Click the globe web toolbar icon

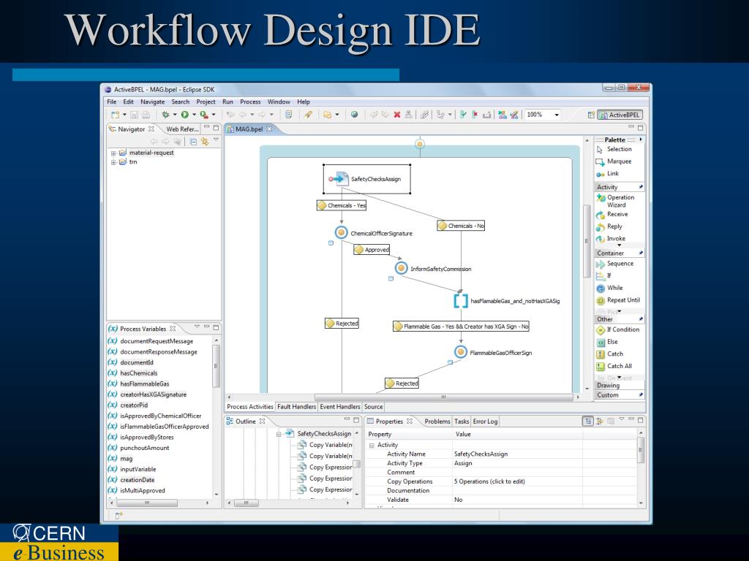(x=355, y=115)
